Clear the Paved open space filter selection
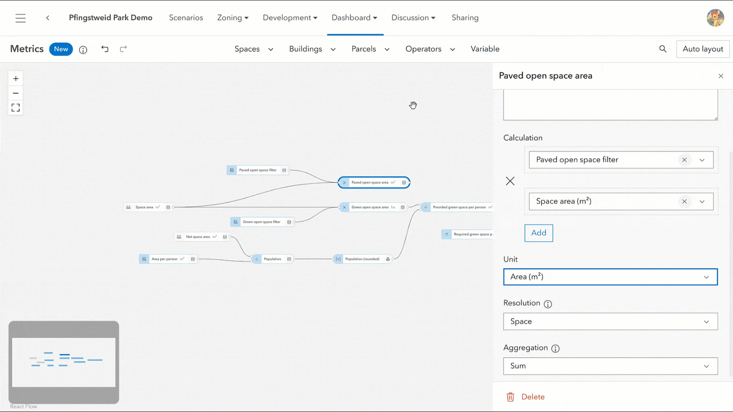The height and width of the screenshot is (412, 733). pos(684,160)
